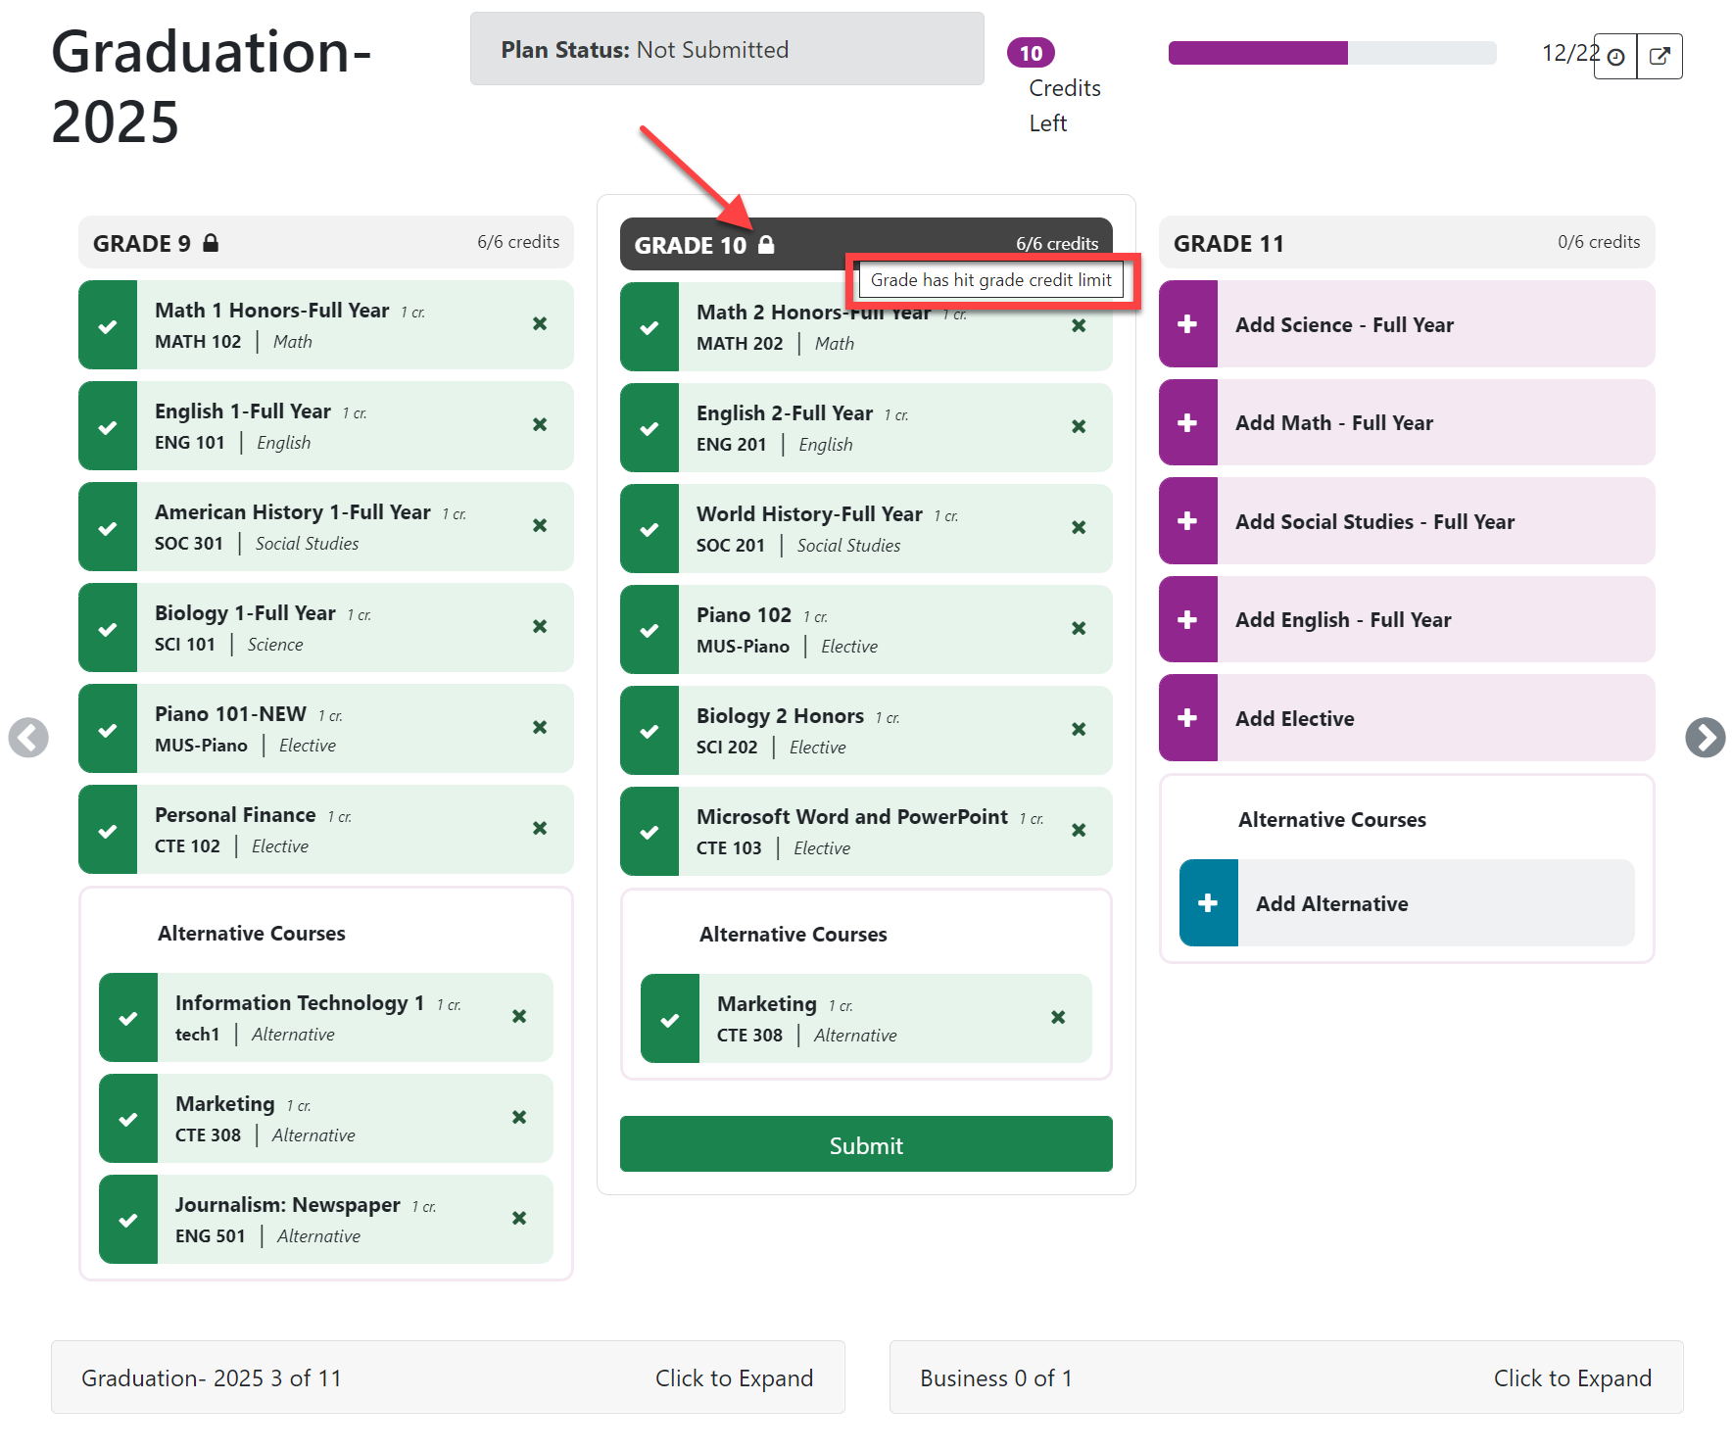The height and width of the screenshot is (1449, 1732).
Task: Click the 10 credits left badge
Action: pos(1031,53)
